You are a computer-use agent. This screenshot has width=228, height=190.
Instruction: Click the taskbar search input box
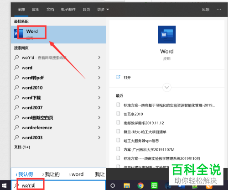[x=58, y=185]
